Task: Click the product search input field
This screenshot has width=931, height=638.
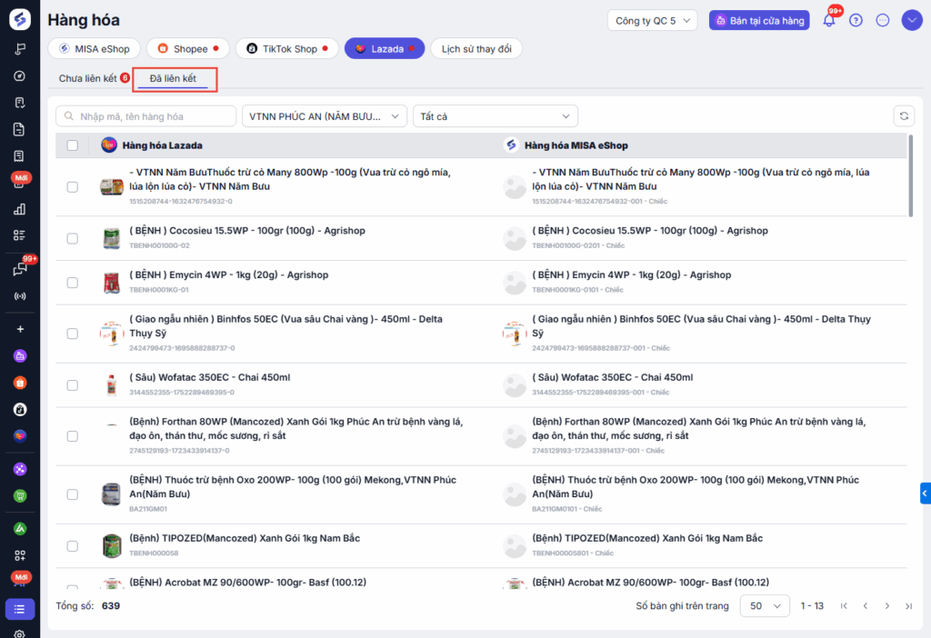Action: tap(145, 116)
